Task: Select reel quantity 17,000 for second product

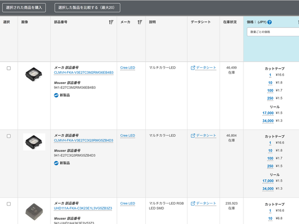Action: coord(268,181)
